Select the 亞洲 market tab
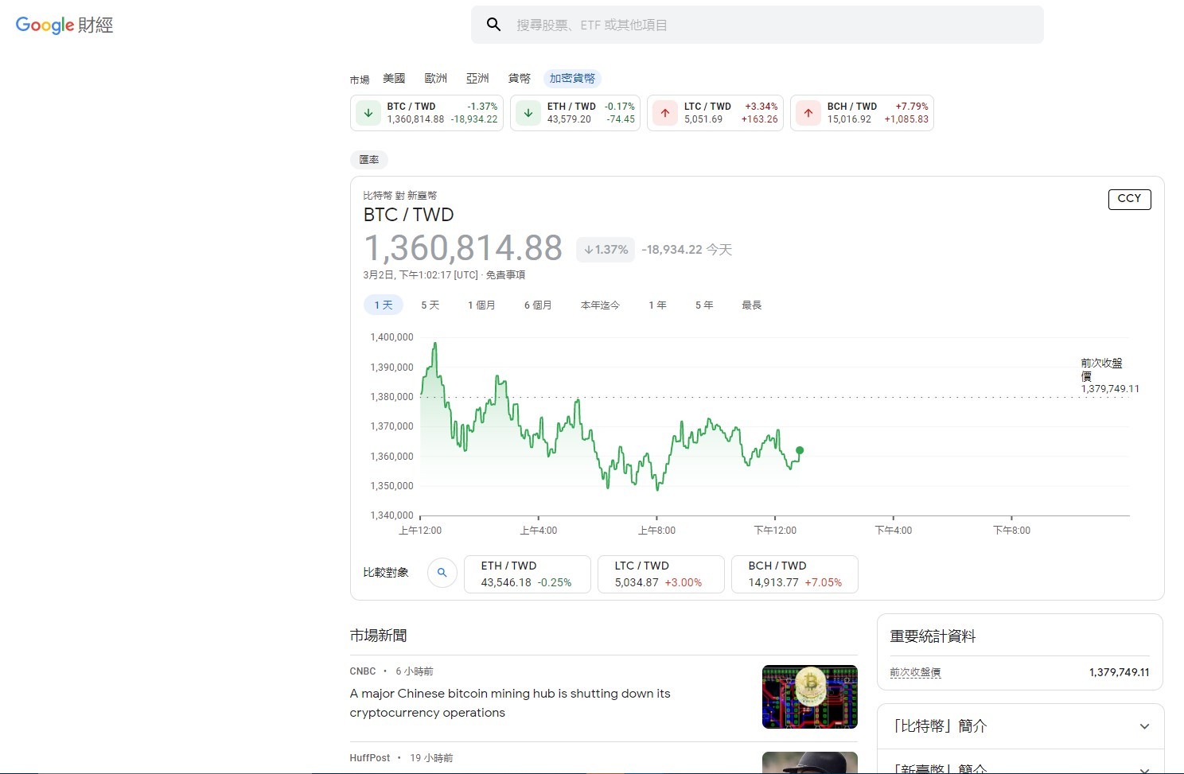 click(477, 78)
